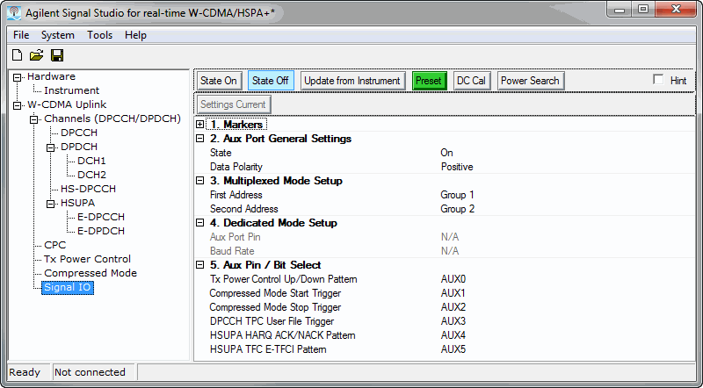Image resolution: width=703 pixels, height=388 pixels.
Task: Open the Tools menu
Action: (x=99, y=35)
